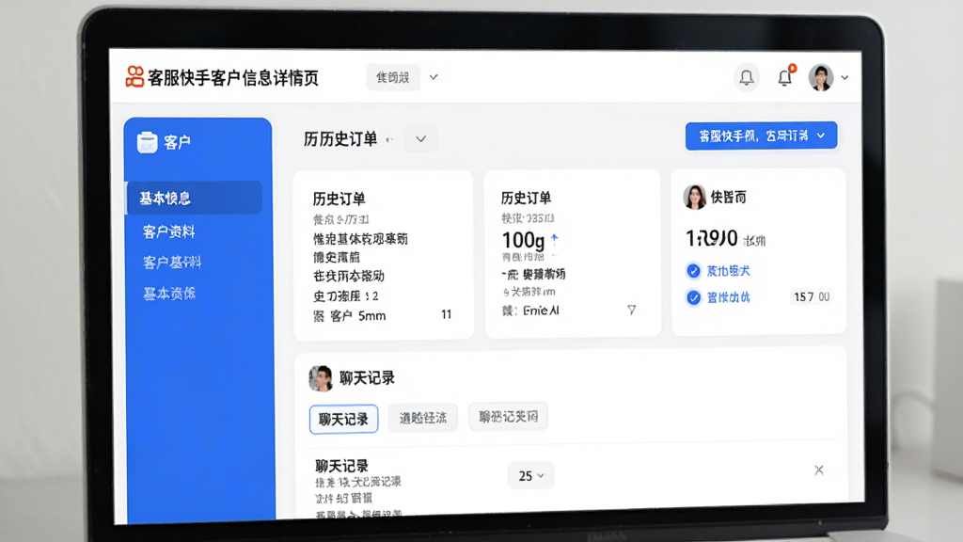Viewport: 963px width, 542px height.
Task: Click the avatar beside 聊天记录 heading
Action: tap(321, 378)
